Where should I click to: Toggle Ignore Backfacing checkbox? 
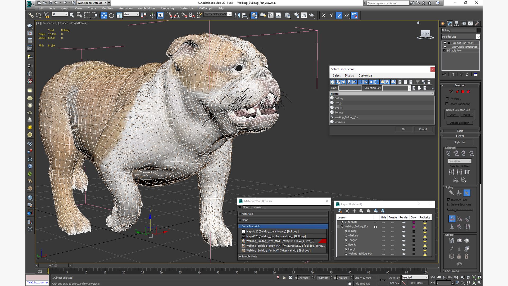coord(447,104)
